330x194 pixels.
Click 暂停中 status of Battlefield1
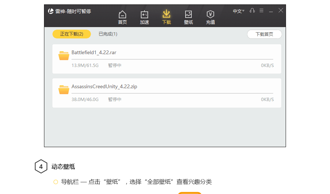115,66
